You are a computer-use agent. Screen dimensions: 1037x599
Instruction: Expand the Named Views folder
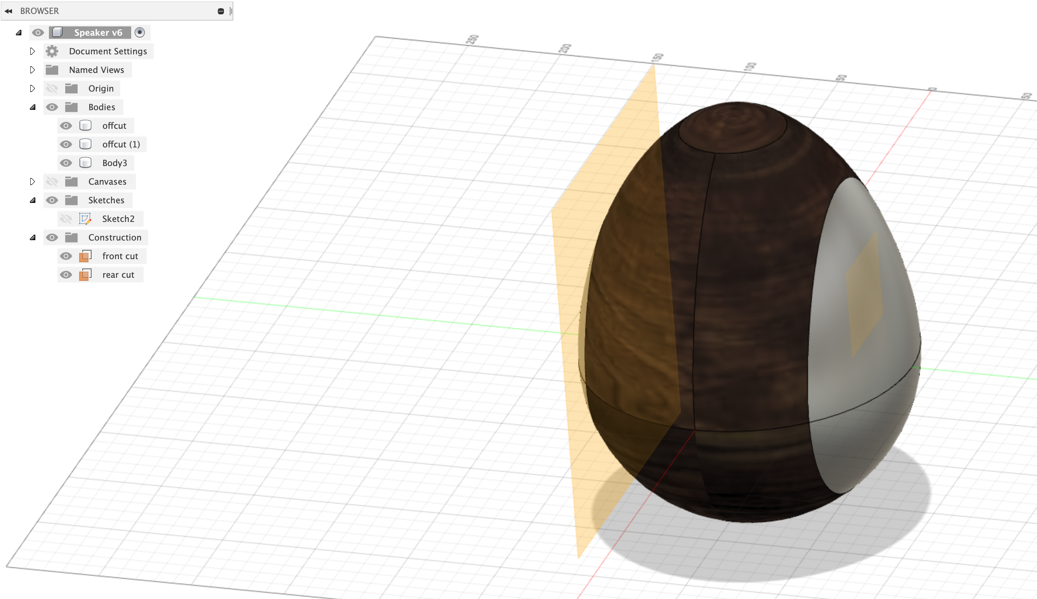tap(33, 69)
